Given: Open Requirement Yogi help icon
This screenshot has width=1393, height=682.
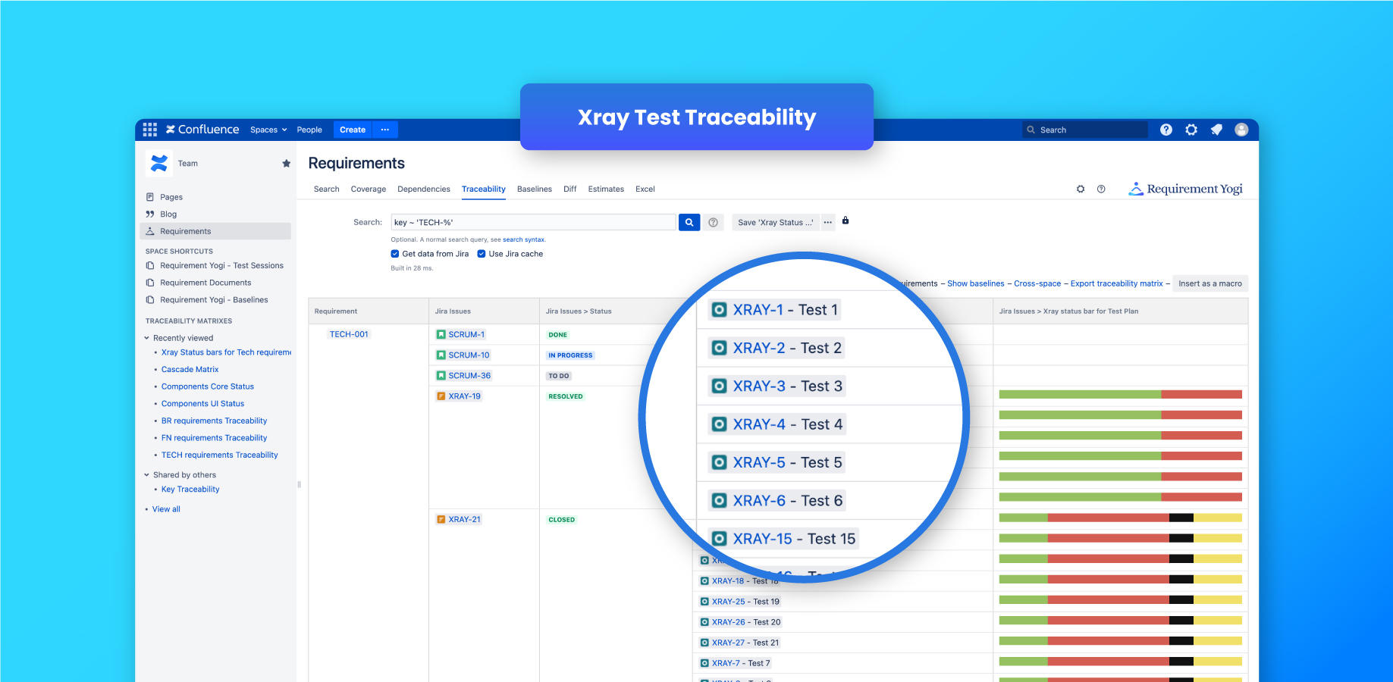Looking at the screenshot, I should [1101, 189].
